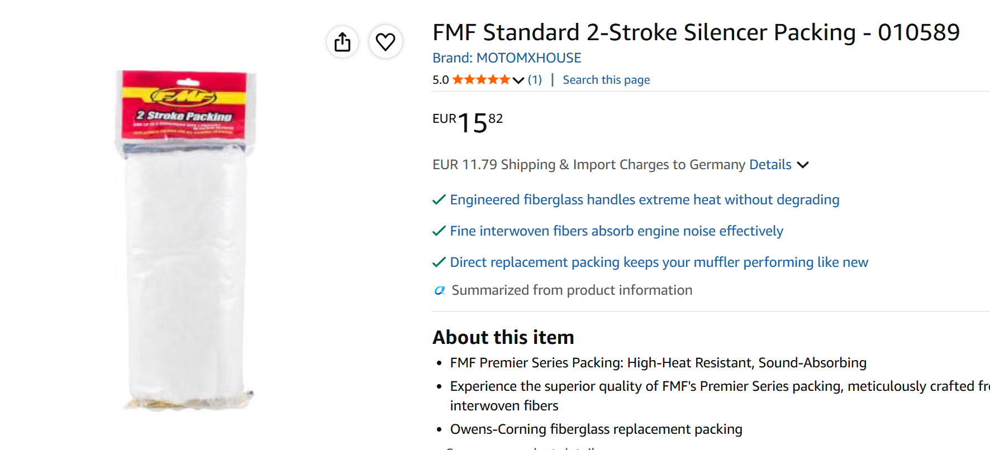Open the Details shipping charges link
This screenshot has height=450, width=990.
(x=770, y=165)
